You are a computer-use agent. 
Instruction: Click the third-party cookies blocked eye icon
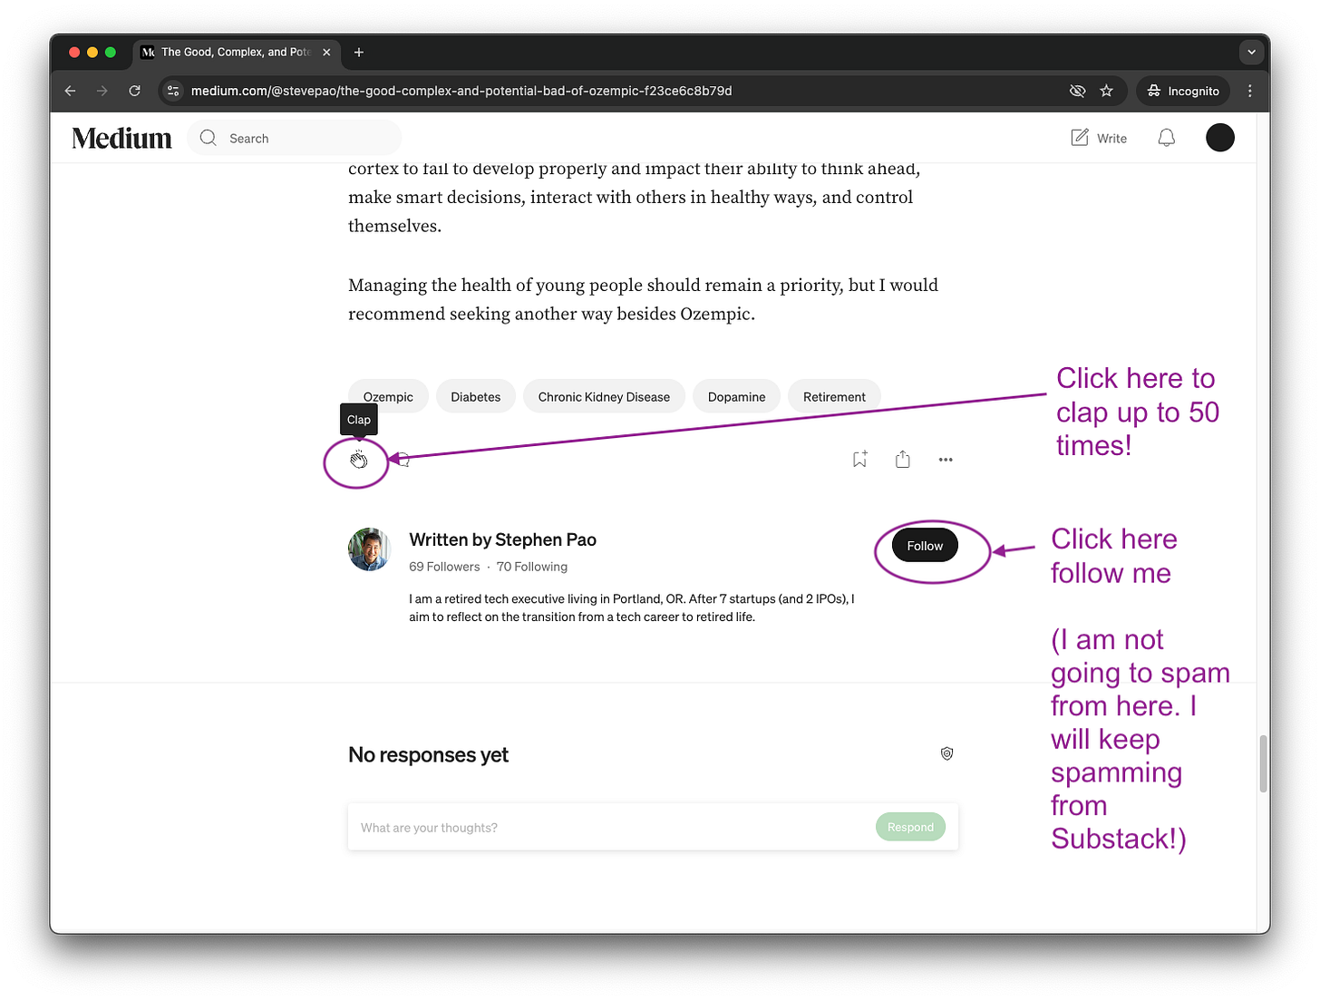click(1077, 91)
